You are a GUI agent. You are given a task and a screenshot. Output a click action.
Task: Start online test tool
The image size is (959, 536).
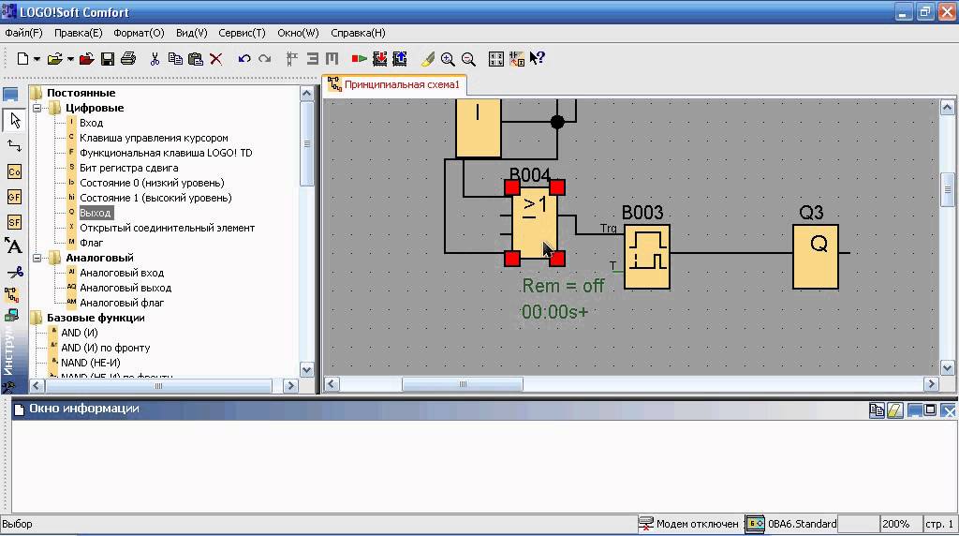click(x=11, y=316)
